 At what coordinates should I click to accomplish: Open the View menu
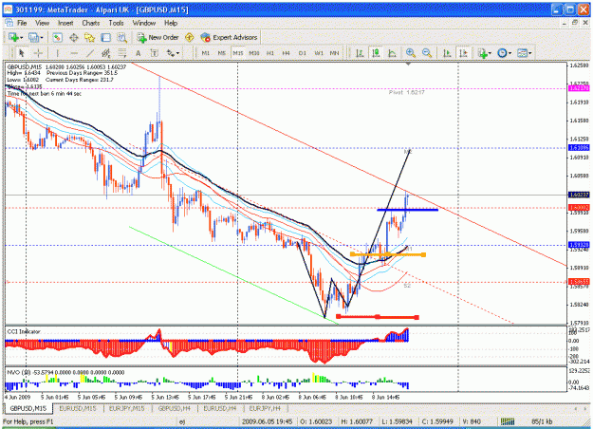(x=42, y=23)
